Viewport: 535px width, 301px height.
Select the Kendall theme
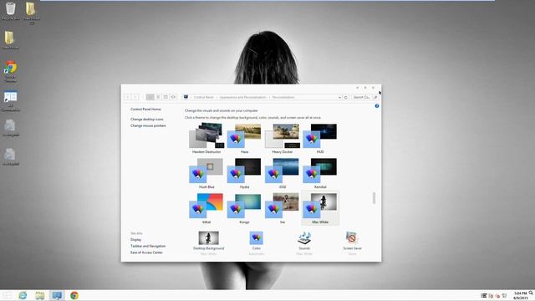tap(320, 173)
